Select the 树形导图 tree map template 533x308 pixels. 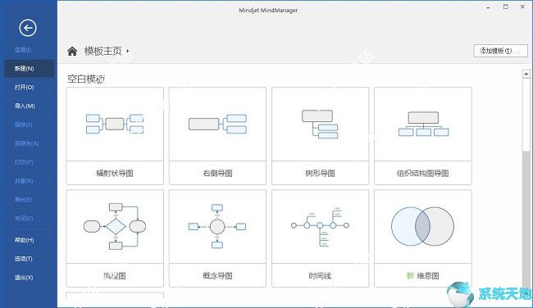click(320, 136)
